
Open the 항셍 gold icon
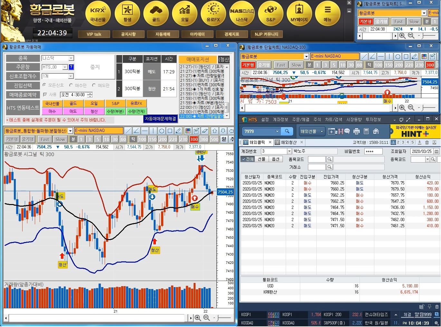coord(127,13)
